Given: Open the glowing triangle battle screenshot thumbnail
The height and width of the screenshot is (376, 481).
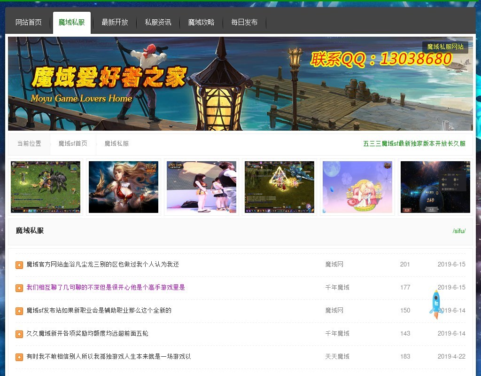Looking at the screenshot, I should [x=279, y=187].
